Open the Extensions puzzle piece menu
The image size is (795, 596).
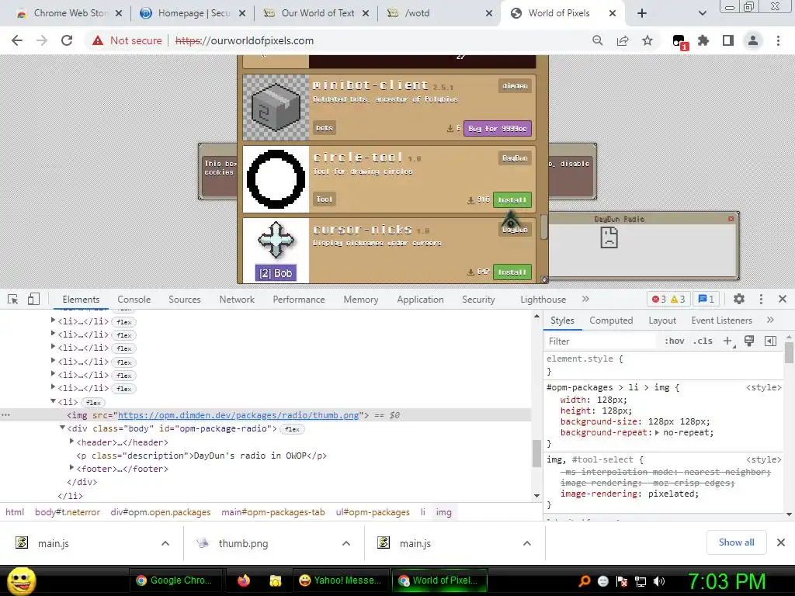pos(703,40)
